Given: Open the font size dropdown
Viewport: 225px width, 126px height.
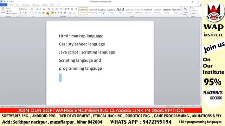Looking at the screenshot, I should pyautogui.click(x=35, y=9).
